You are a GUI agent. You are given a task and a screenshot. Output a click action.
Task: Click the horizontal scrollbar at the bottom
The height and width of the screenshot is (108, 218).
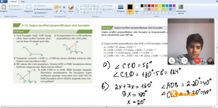pyautogui.click(x=106, y=107)
